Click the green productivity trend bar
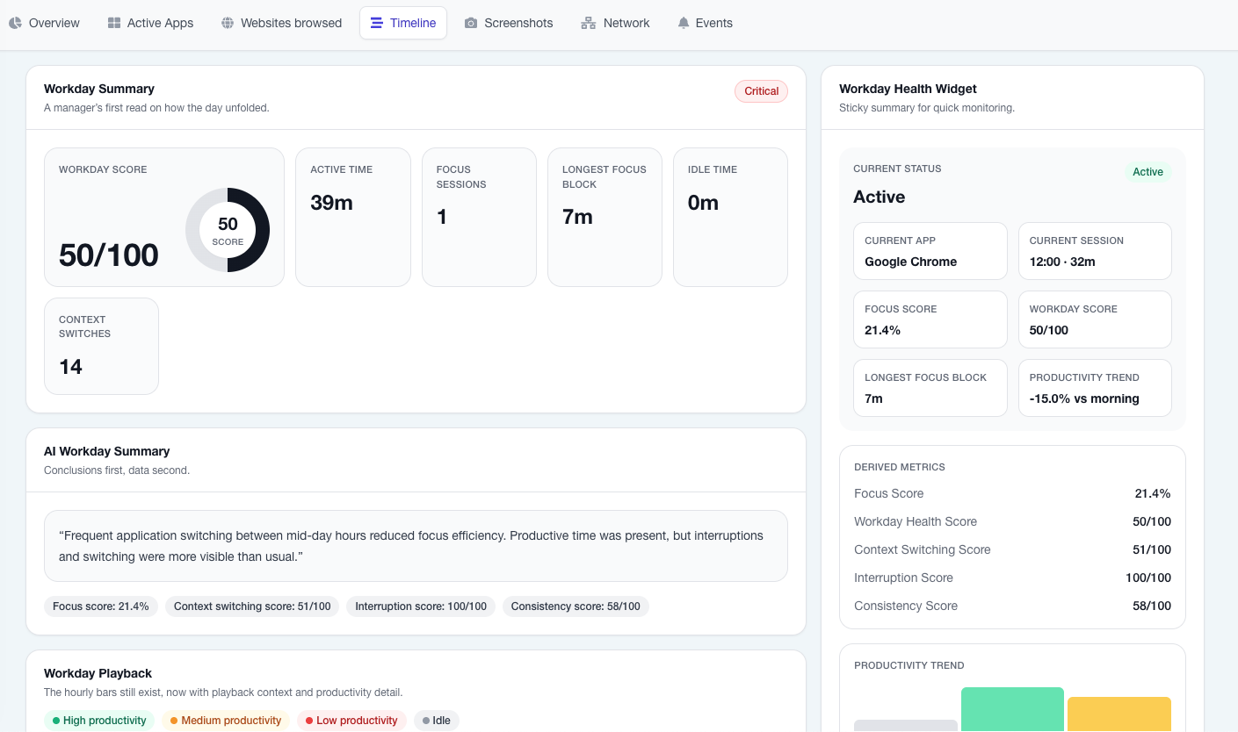Screen dimensions: 1238x732 coord(1012,710)
